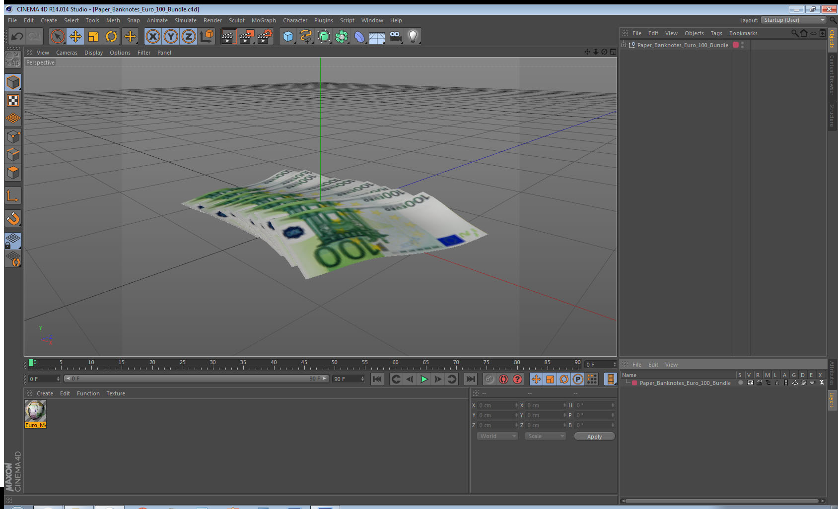The width and height of the screenshot is (838, 509).
Task: Add a Camera object
Action: coord(395,36)
